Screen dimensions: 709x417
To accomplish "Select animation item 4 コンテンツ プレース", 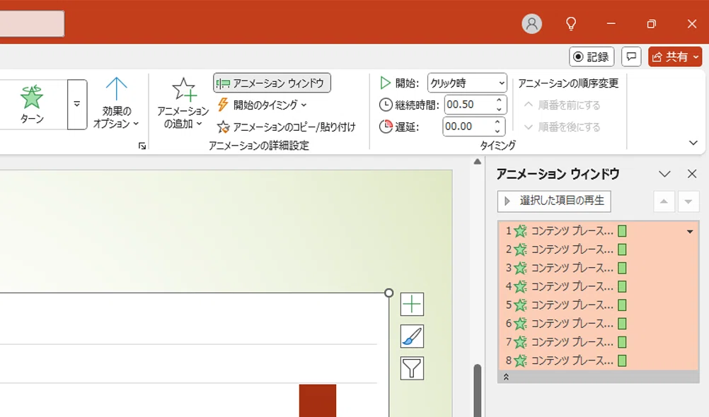I will [598, 286].
